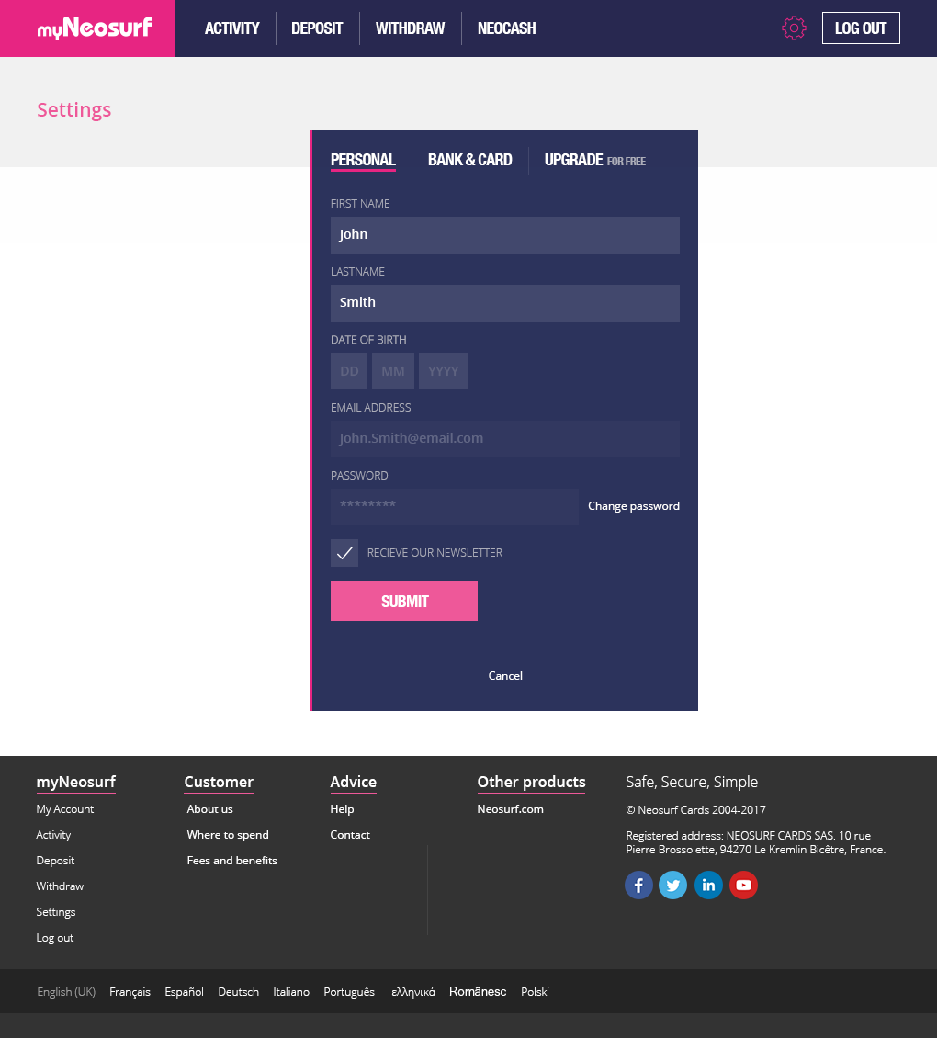The width and height of the screenshot is (937, 1038).
Task: Focus the Lastname field
Action: click(504, 303)
